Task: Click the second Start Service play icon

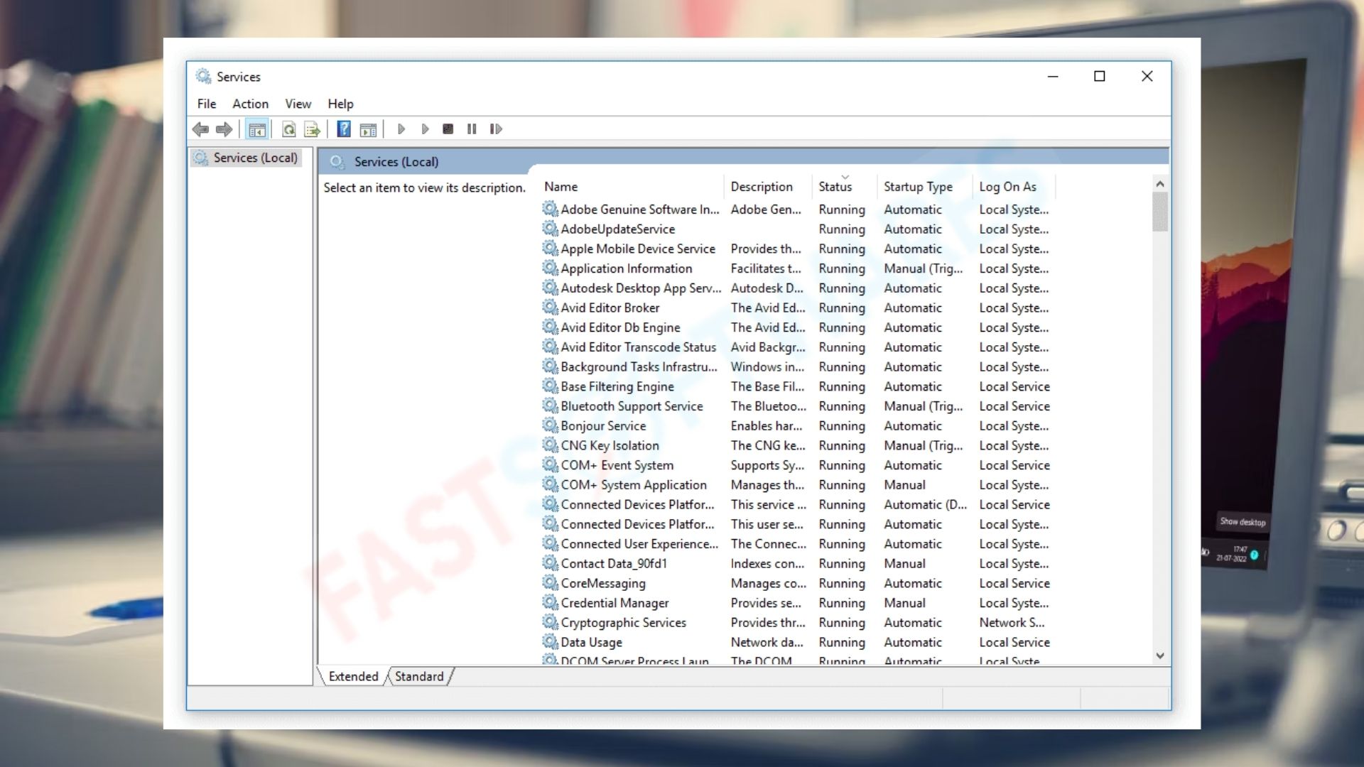Action: (425, 129)
